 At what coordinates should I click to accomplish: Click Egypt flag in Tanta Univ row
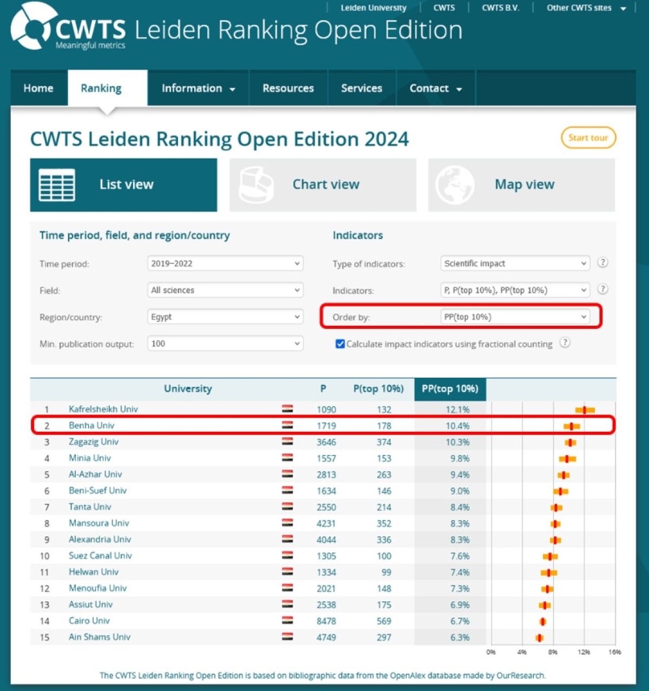coord(288,506)
